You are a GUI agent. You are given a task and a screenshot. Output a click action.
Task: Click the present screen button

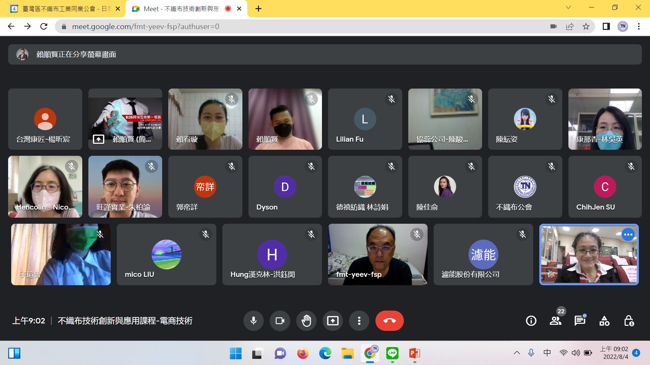point(332,320)
